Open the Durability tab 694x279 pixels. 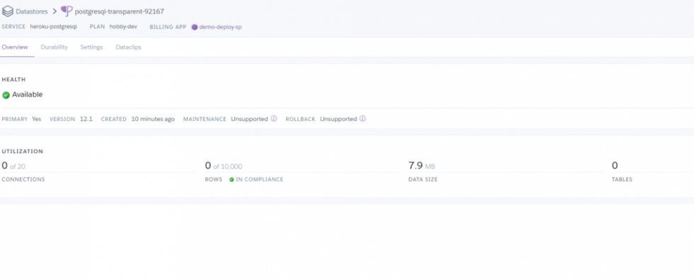click(x=54, y=47)
